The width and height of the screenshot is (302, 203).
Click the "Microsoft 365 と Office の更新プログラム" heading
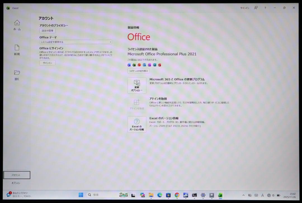pos(177,79)
